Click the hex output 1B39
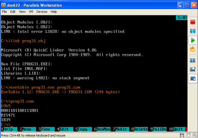 point(6,120)
